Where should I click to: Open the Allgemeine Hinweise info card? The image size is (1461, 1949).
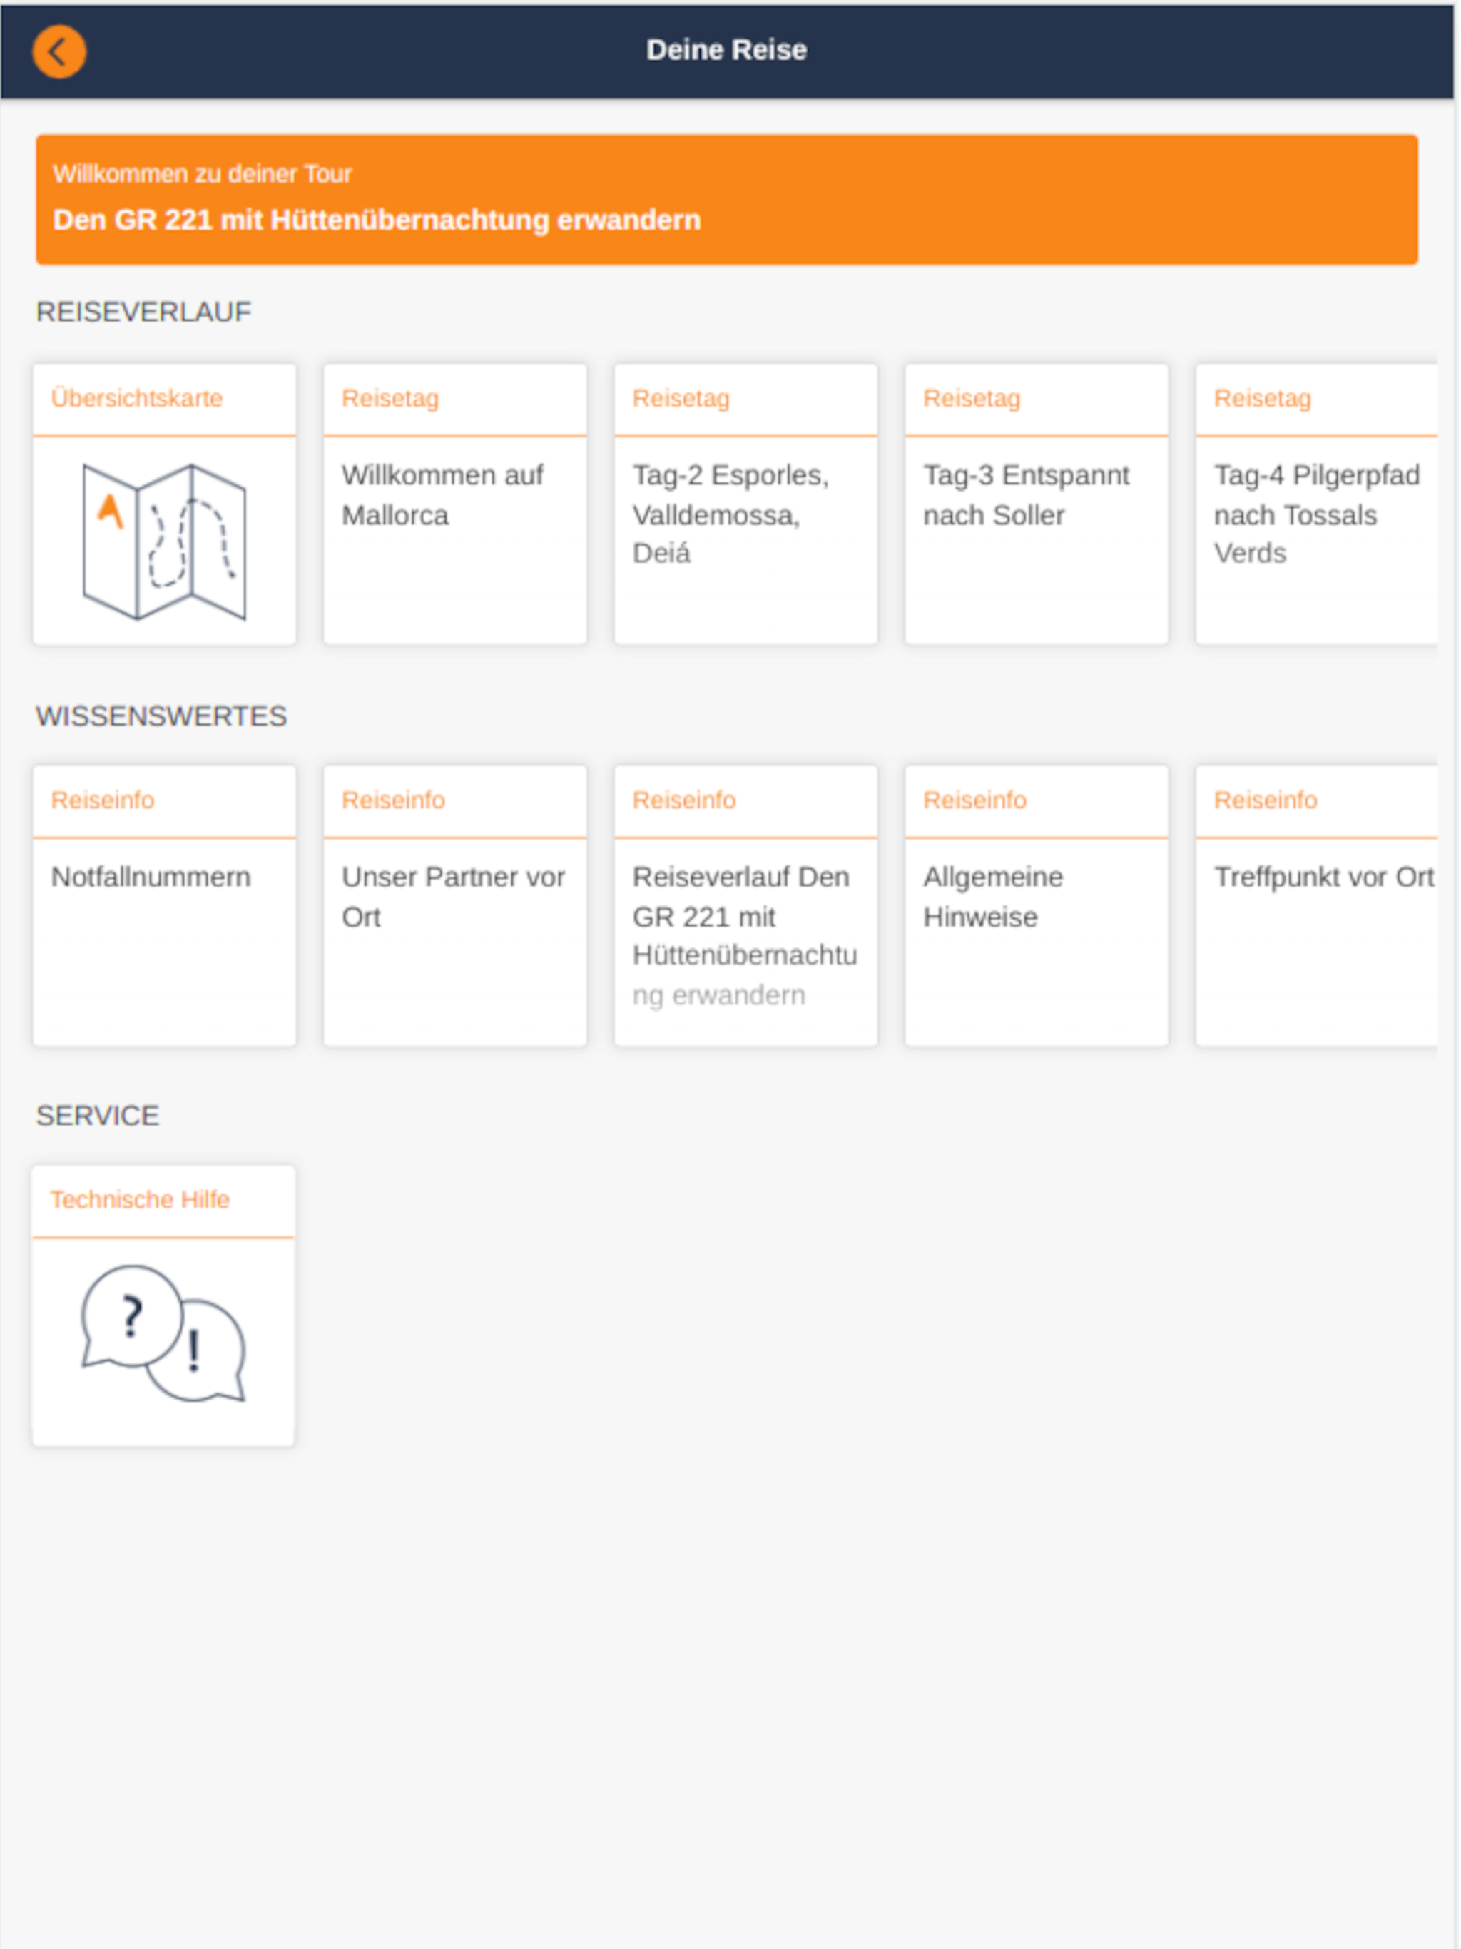[x=1037, y=907]
